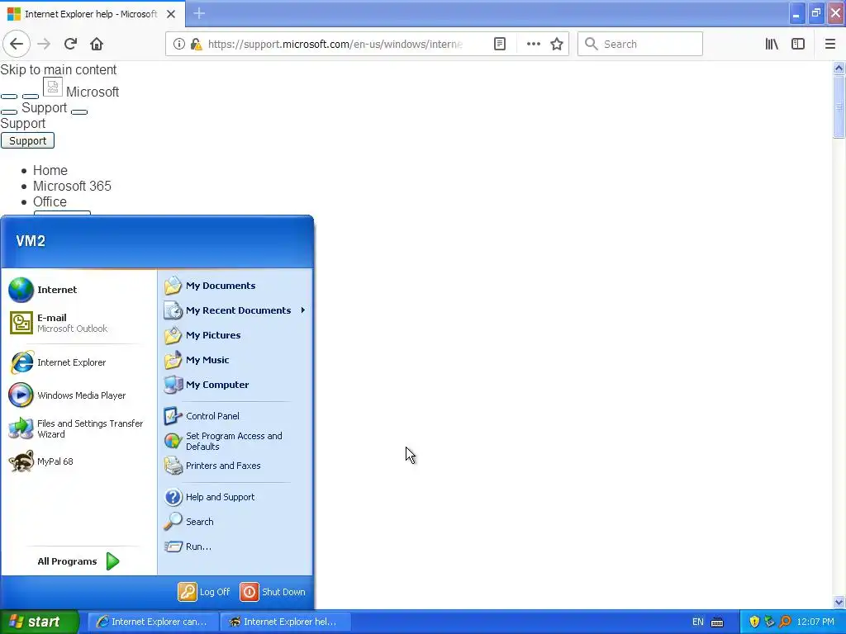The width and height of the screenshot is (846, 634).
Task: Switch to Internet Explorer can... taskbar window
Action: pyautogui.click(x=153, y=622)
